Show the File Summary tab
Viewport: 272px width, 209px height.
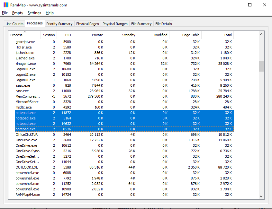141,24
